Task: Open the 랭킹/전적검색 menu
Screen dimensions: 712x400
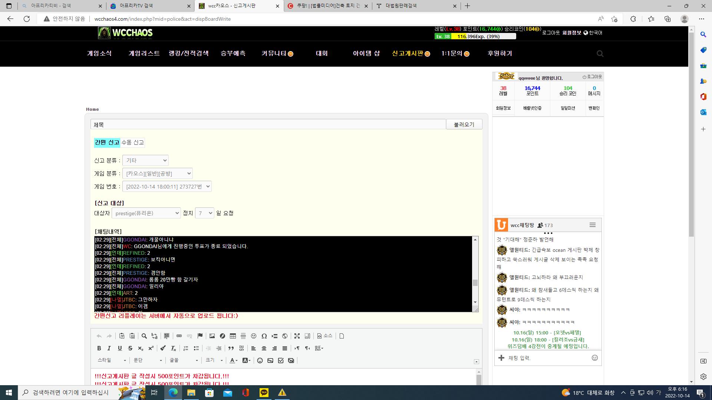Action: (189, 53)
